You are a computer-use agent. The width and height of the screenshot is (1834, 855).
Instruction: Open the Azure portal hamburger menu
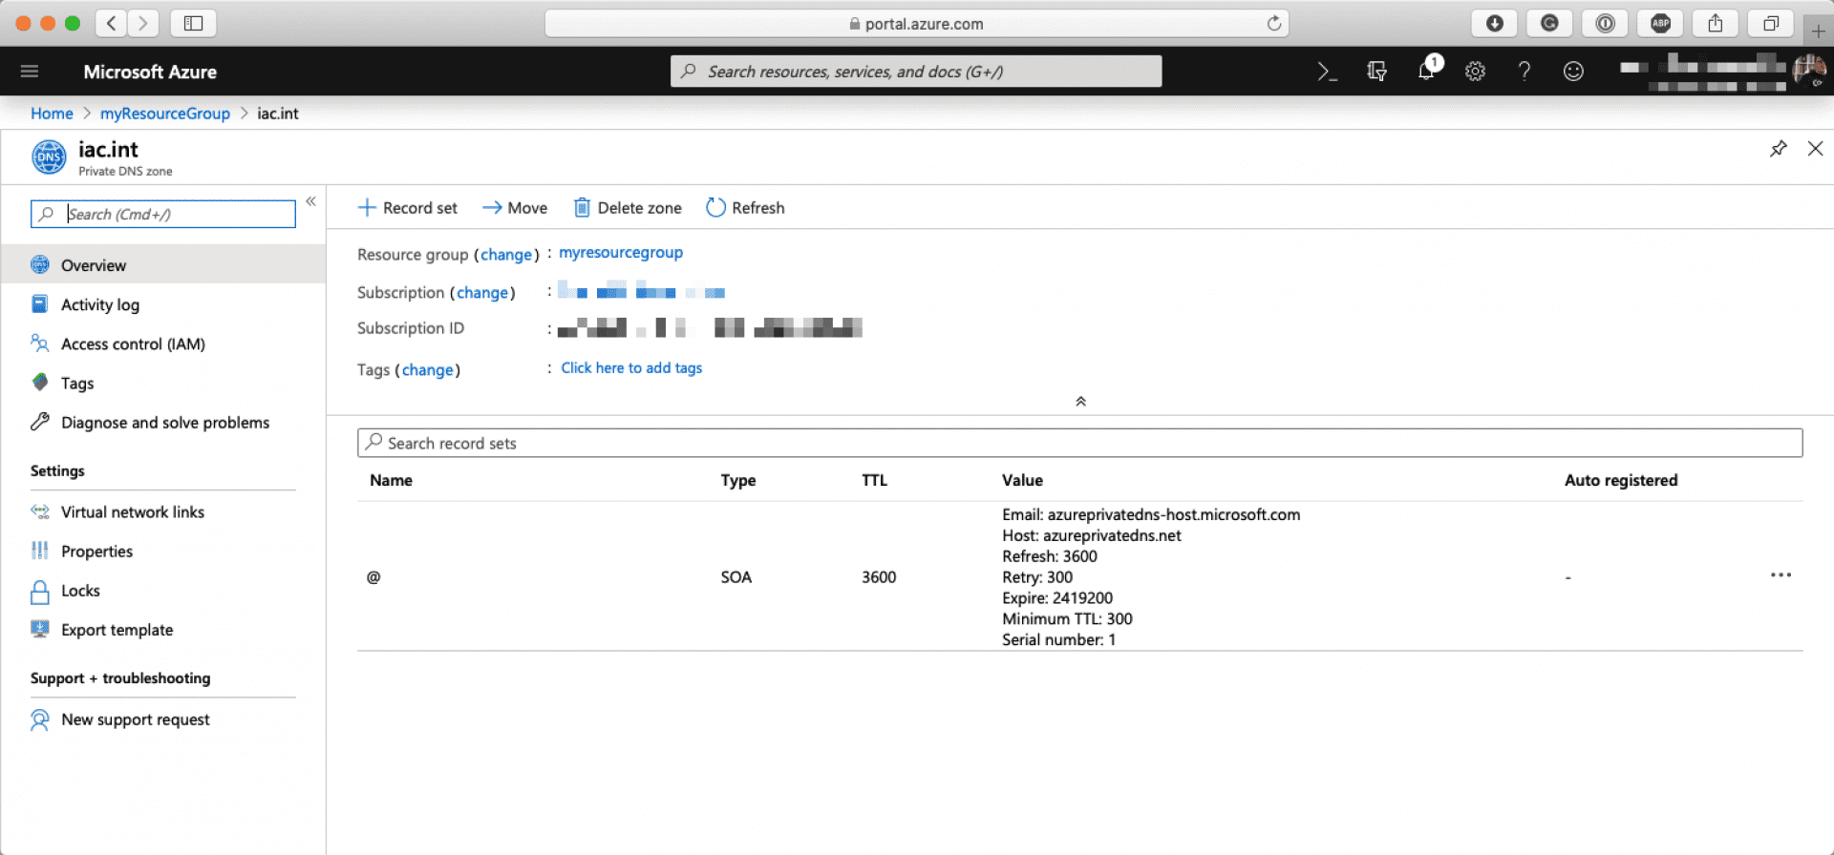pos(30,72)
